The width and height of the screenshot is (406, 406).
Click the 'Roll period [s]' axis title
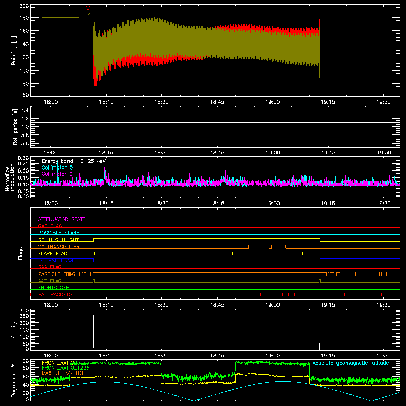[15, 126]
